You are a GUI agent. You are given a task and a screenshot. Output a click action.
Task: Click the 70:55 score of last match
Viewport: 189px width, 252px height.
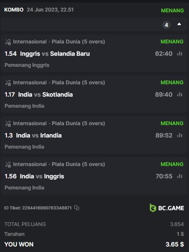point(164,176)
